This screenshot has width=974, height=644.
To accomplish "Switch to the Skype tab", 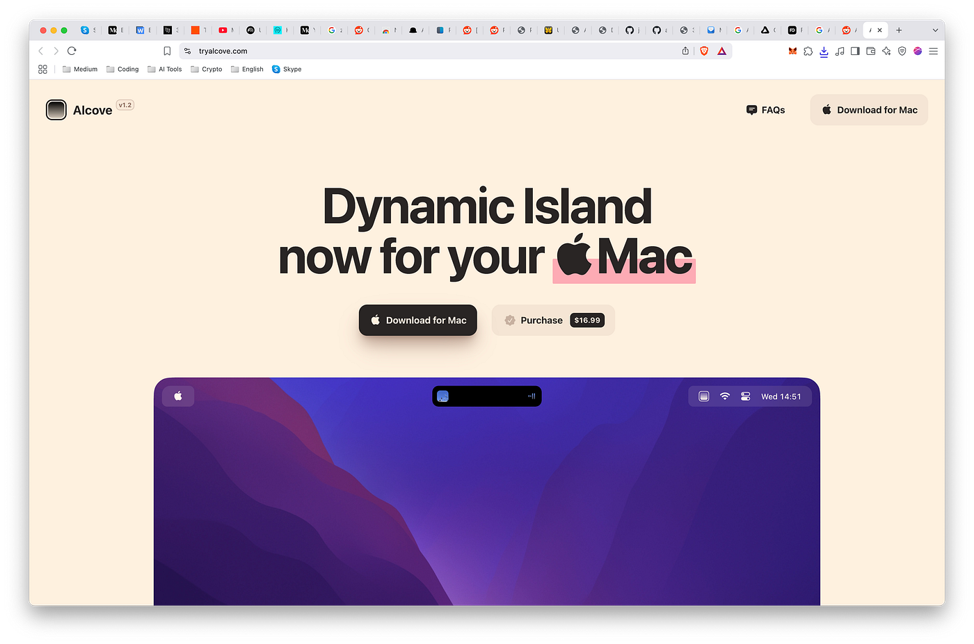I will point(88,30).
